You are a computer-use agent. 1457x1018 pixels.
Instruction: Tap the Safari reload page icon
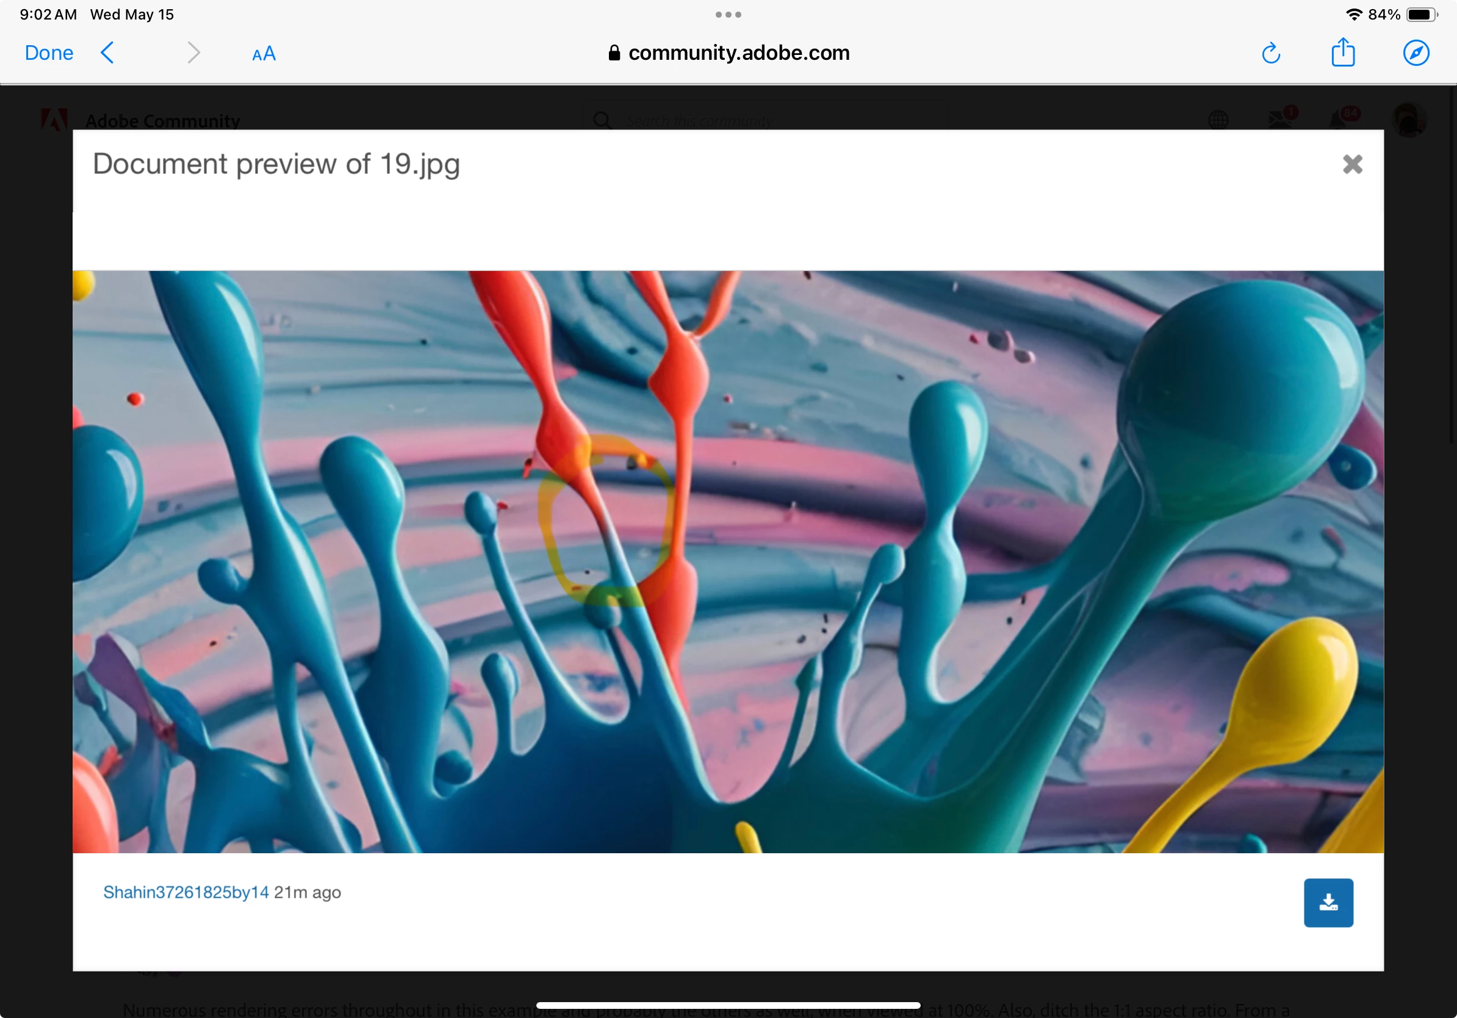click(x=1270, y=53)
